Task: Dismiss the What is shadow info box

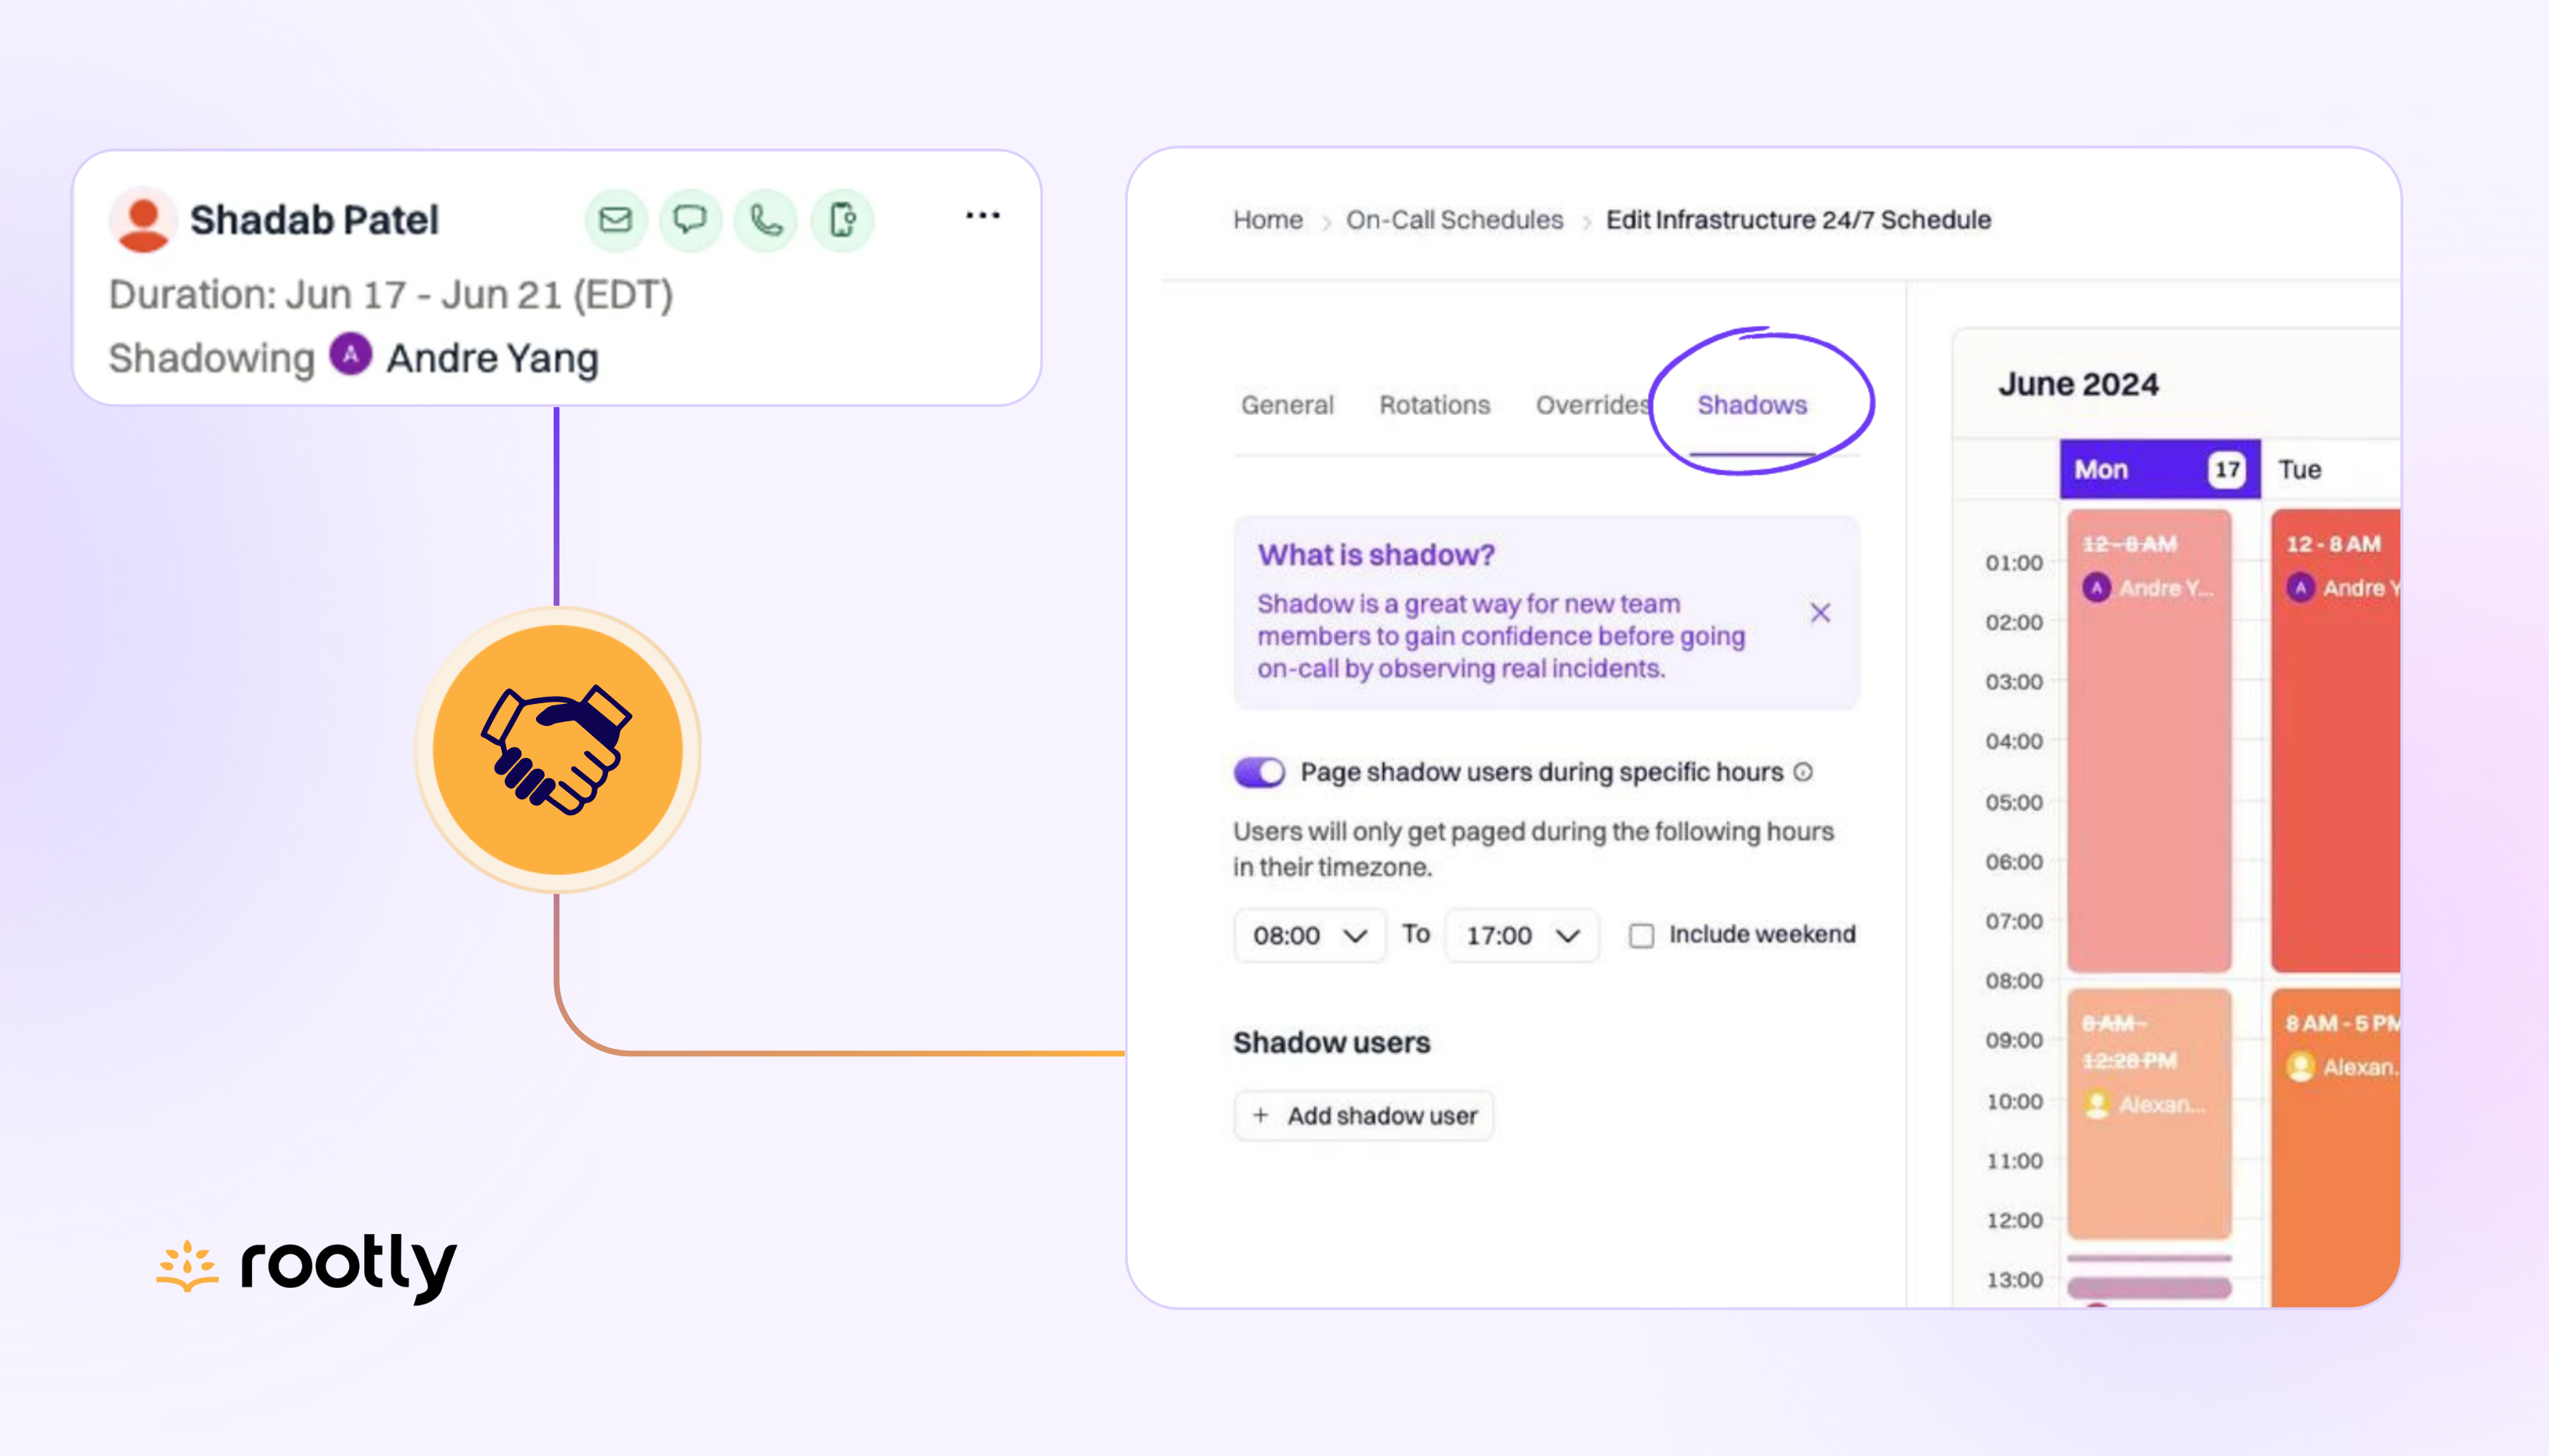Action: (1820, 613)
